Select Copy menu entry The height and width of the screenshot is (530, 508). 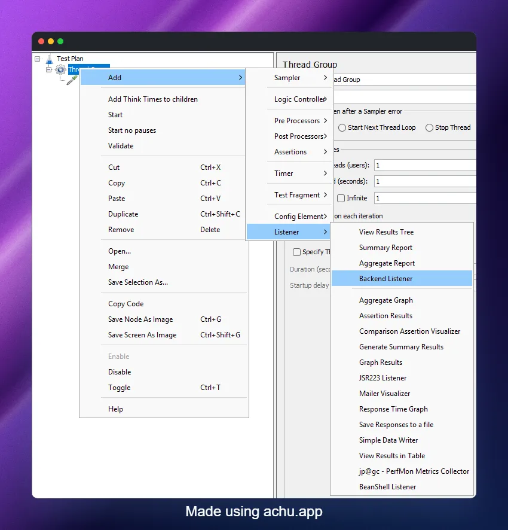[163, 183]
